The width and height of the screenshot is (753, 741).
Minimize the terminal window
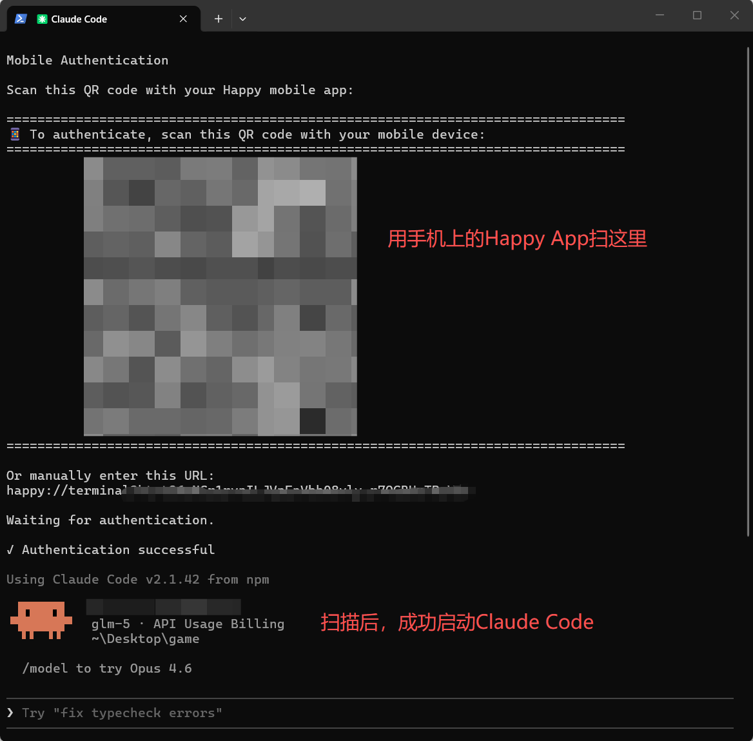(660, 15)
